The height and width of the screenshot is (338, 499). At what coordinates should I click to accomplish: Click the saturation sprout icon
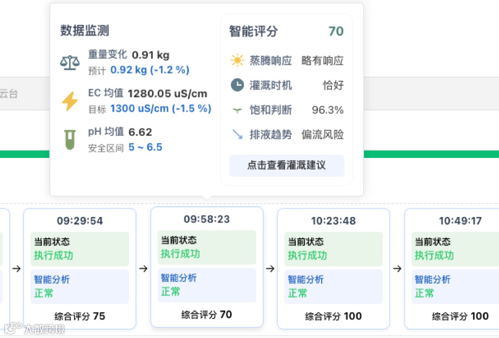click(x=237, y=110)
